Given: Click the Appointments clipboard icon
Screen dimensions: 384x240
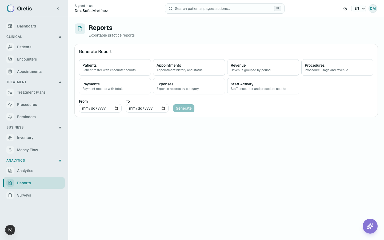Looking at the screenshot, I should coord(10,71).
